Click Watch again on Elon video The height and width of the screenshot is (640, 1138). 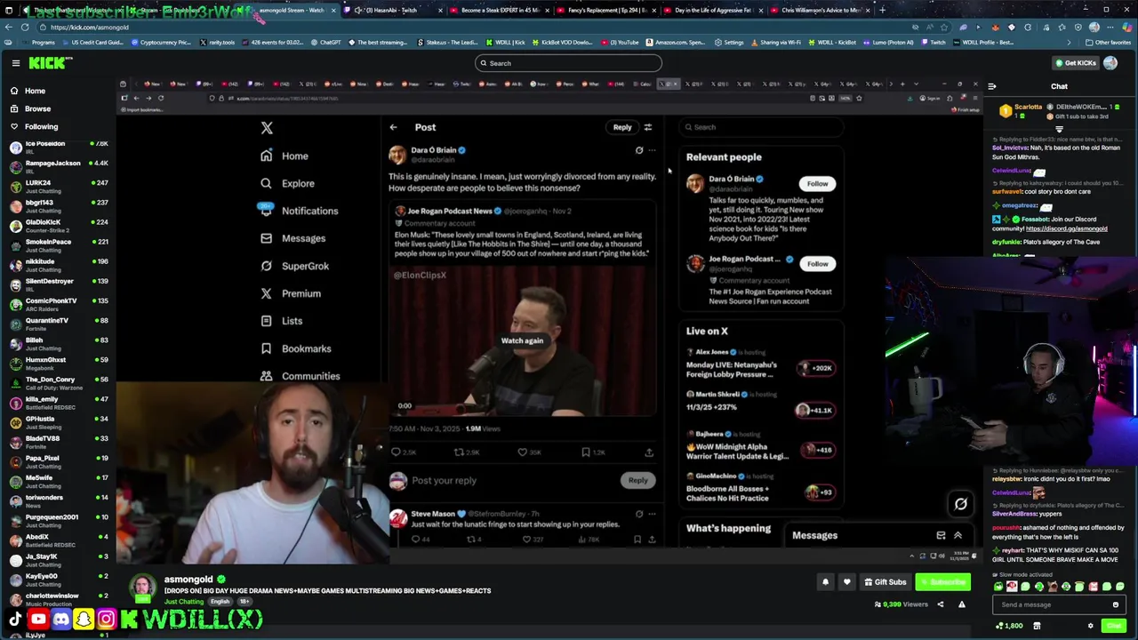coord(522,340)
